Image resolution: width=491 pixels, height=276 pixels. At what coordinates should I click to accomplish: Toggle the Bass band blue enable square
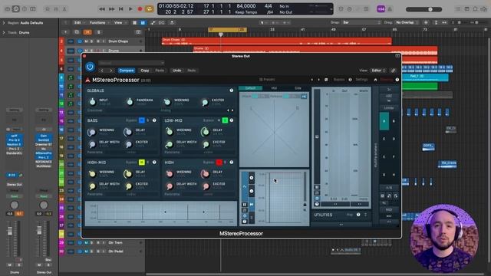click(x=141, y=120)
